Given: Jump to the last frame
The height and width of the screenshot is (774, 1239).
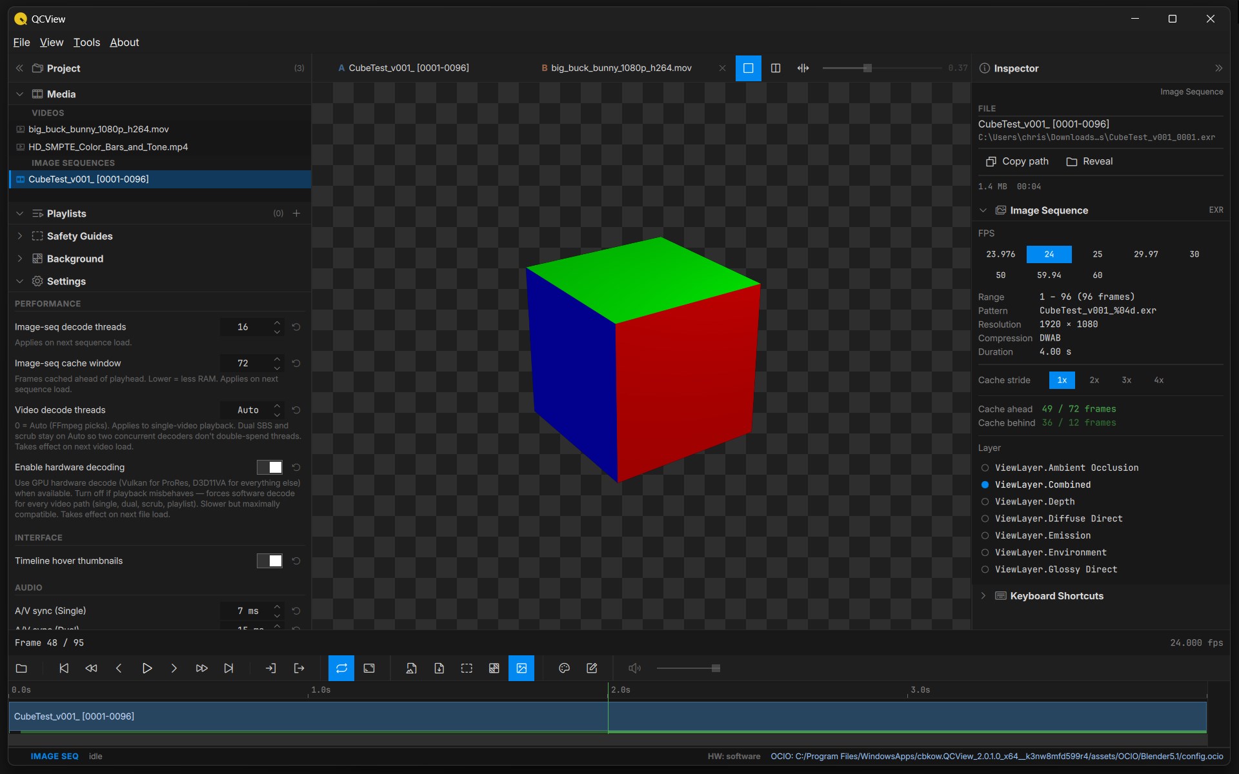Looking at the screenshot, I should pyautogui.click(x=228, y=668).
